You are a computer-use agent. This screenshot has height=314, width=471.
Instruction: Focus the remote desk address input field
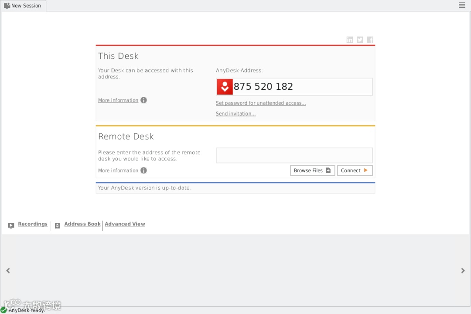click(294, 155)
